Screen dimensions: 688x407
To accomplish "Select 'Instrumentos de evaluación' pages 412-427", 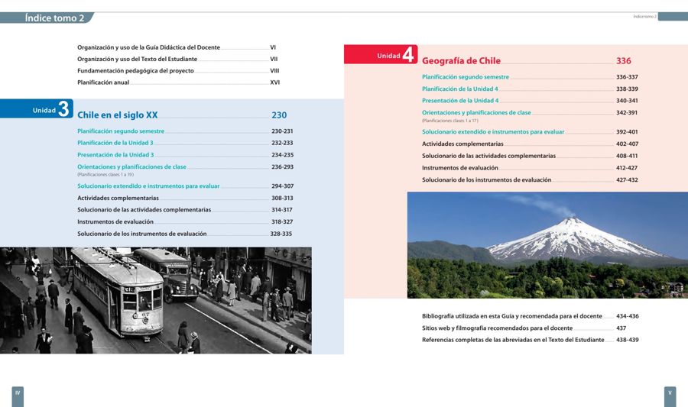I will 460,168.
